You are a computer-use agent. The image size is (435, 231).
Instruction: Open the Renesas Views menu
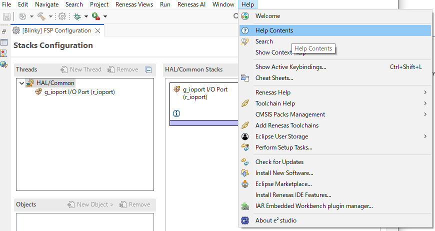pos(134,4)
